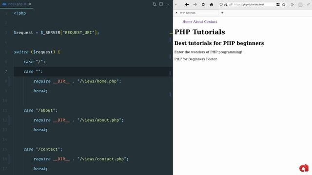Viewport: 312px width, 175px height.
Task: Go to browser Home page
Action: coord(211,4)
